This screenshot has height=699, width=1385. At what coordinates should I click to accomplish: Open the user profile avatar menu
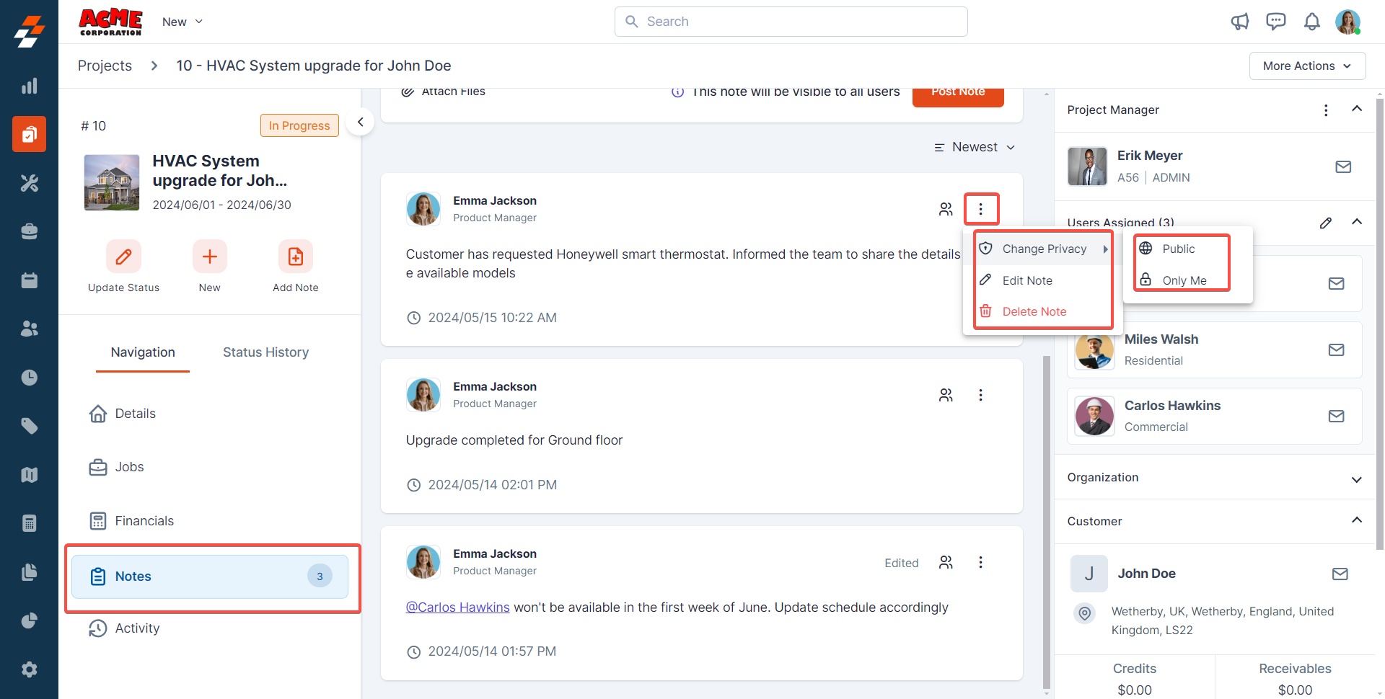click(x=1347, y=22)
